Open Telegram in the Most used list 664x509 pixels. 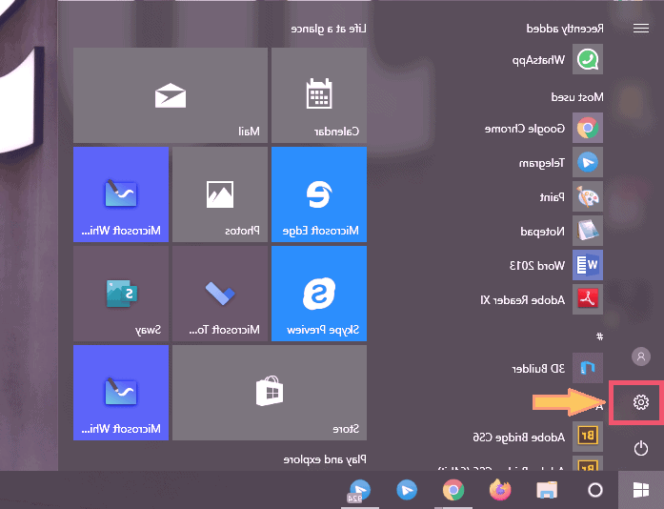point(561,162)
